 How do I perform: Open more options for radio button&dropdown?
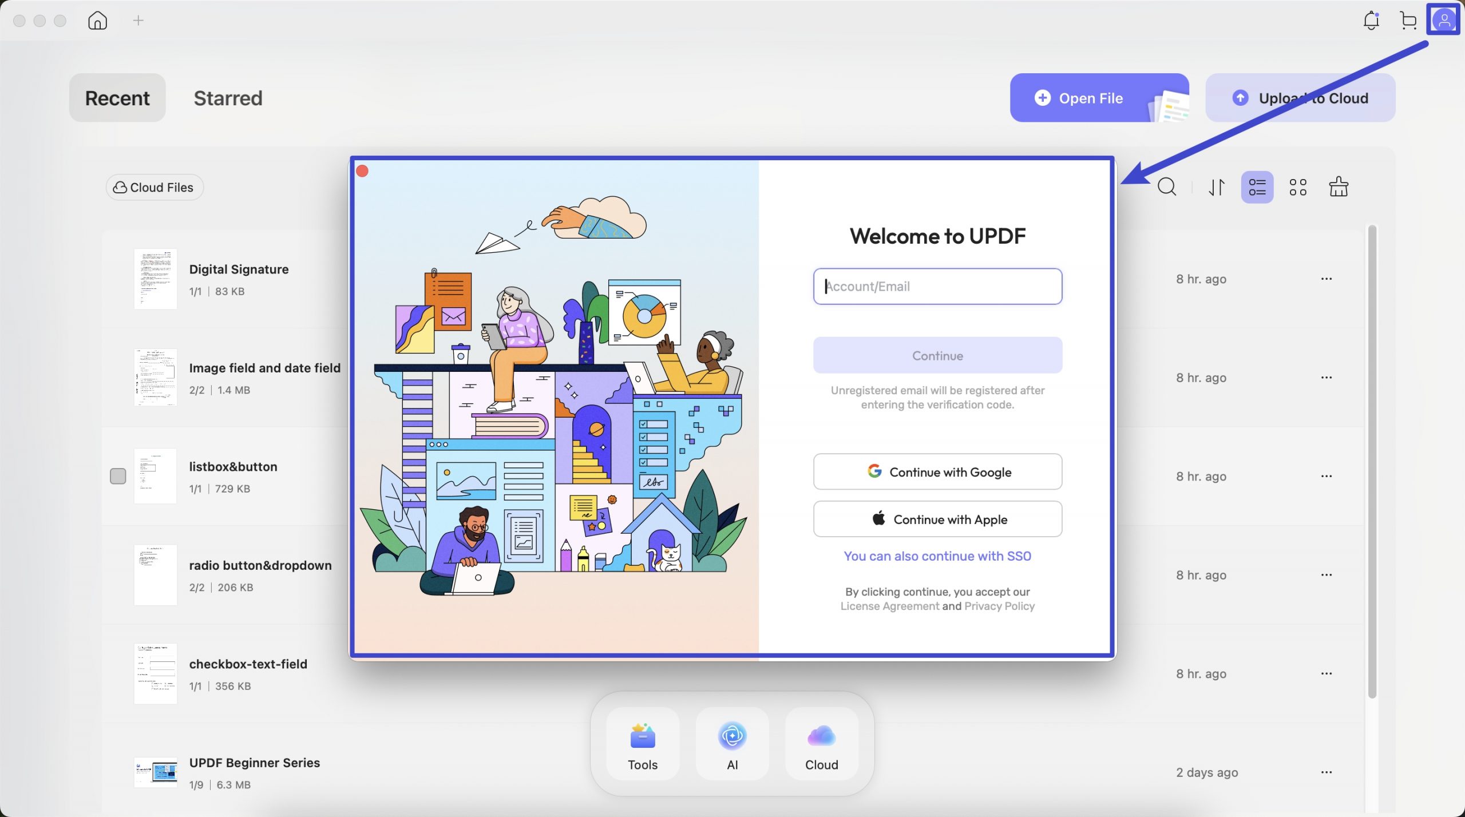click(x=1327, y=575)
